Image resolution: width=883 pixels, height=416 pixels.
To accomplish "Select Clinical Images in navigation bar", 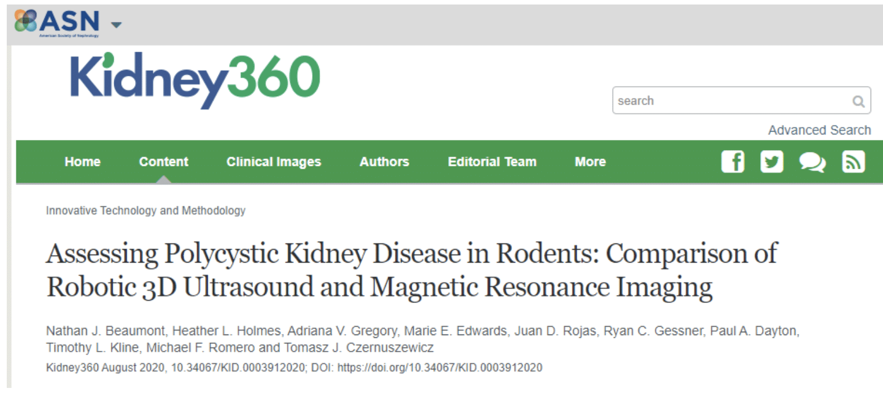I will [274, 162].
